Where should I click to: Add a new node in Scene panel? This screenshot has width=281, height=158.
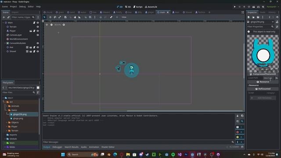[x=4, y=17]
